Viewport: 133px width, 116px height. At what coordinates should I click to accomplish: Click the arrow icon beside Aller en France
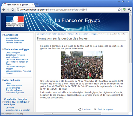coord(3,80)
